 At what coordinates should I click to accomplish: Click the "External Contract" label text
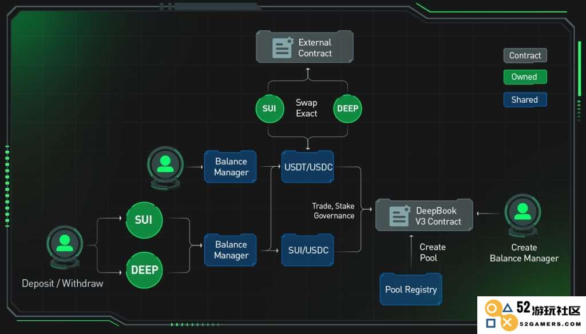point(315,48)
